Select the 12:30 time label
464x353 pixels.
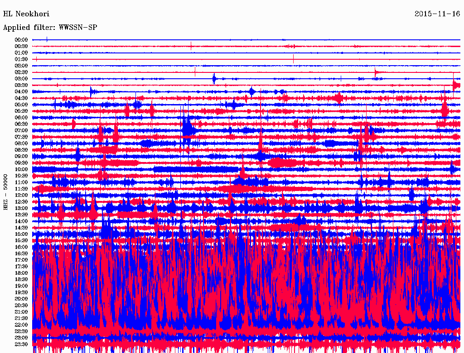(21, 202)
